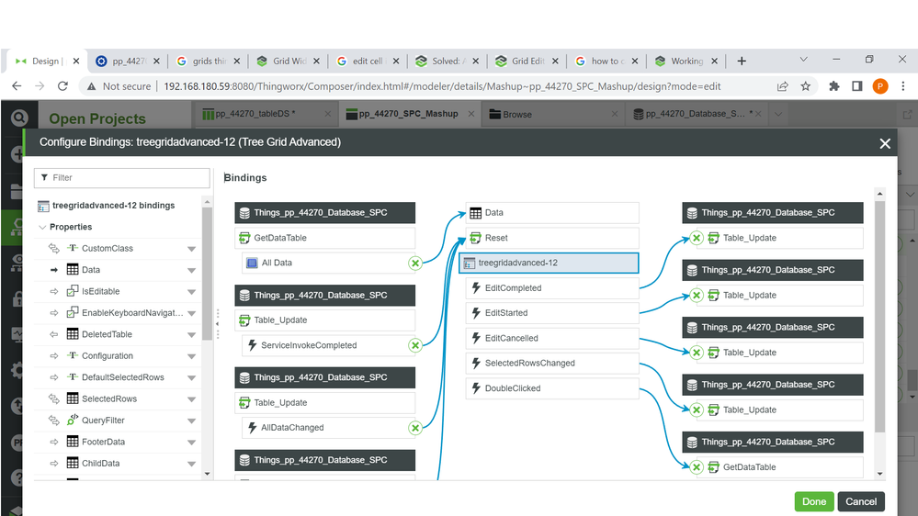918x516 pixels.
Task: Open the Data property dropdown arrow
Action: [192, 271]
